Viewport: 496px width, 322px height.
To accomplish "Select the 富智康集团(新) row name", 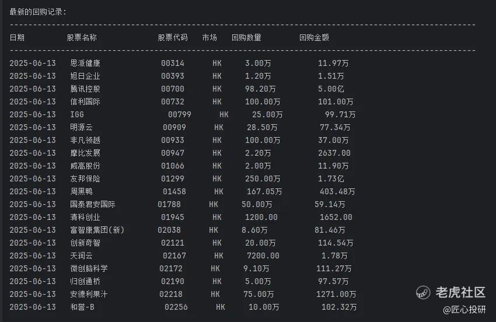I will coord(97,230).
